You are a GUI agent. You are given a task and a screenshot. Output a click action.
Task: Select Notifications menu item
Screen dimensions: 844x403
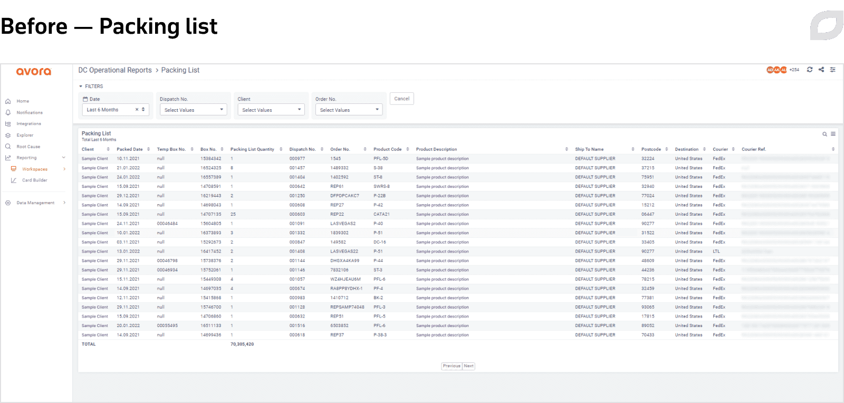[x=30, y=112]
